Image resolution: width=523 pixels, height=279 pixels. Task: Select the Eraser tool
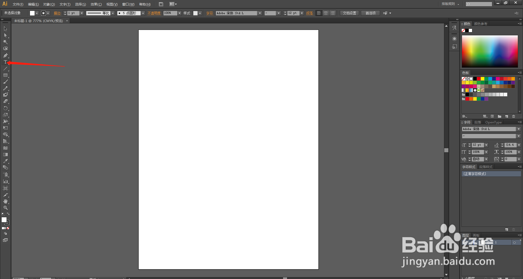5,101
